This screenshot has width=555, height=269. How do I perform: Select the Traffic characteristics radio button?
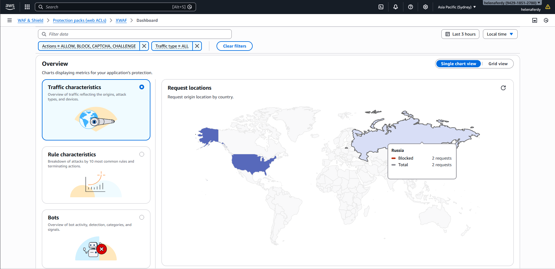pyautogui.click(x=142, y=87)
